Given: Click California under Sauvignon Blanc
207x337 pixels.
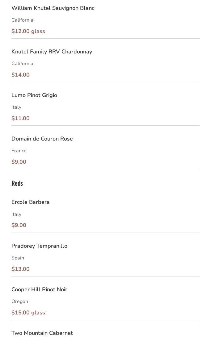Looking at the screenshot, I should [22, 20].
